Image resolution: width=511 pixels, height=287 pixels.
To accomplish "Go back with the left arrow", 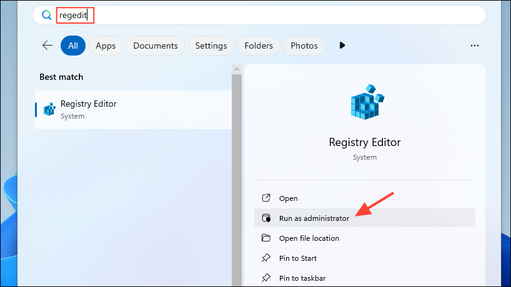I will 47,45.
